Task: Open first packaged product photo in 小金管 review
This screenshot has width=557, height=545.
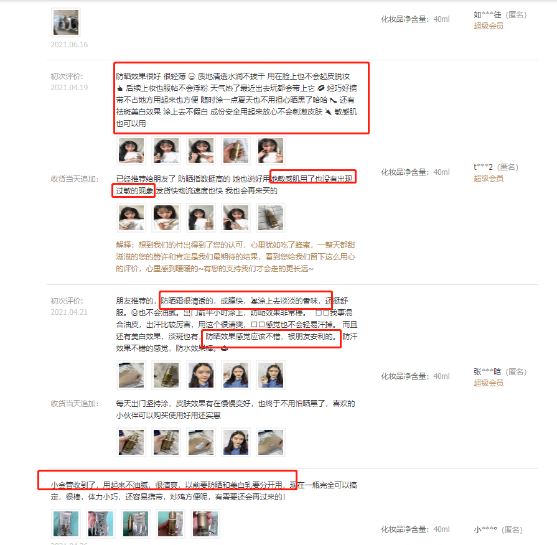Action: (x=66, y=524)
